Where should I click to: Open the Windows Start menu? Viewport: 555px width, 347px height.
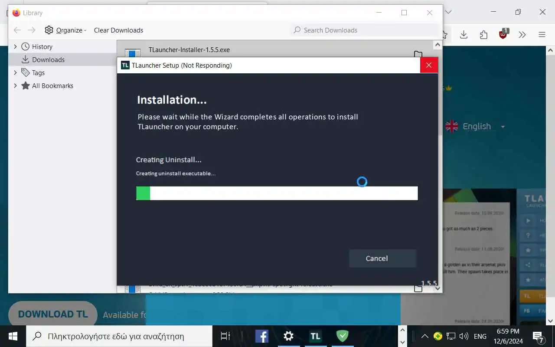point(13,336)
